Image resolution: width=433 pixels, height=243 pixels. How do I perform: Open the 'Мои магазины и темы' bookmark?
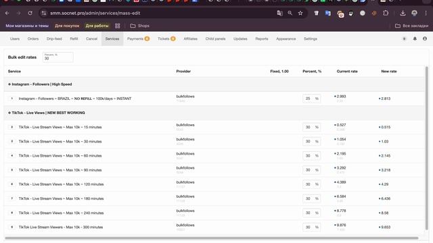27,26
